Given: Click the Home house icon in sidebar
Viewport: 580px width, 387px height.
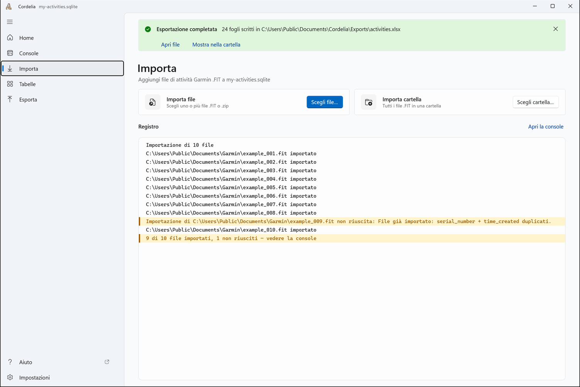Looking at the screenshot, I should [x=10, y=37].
